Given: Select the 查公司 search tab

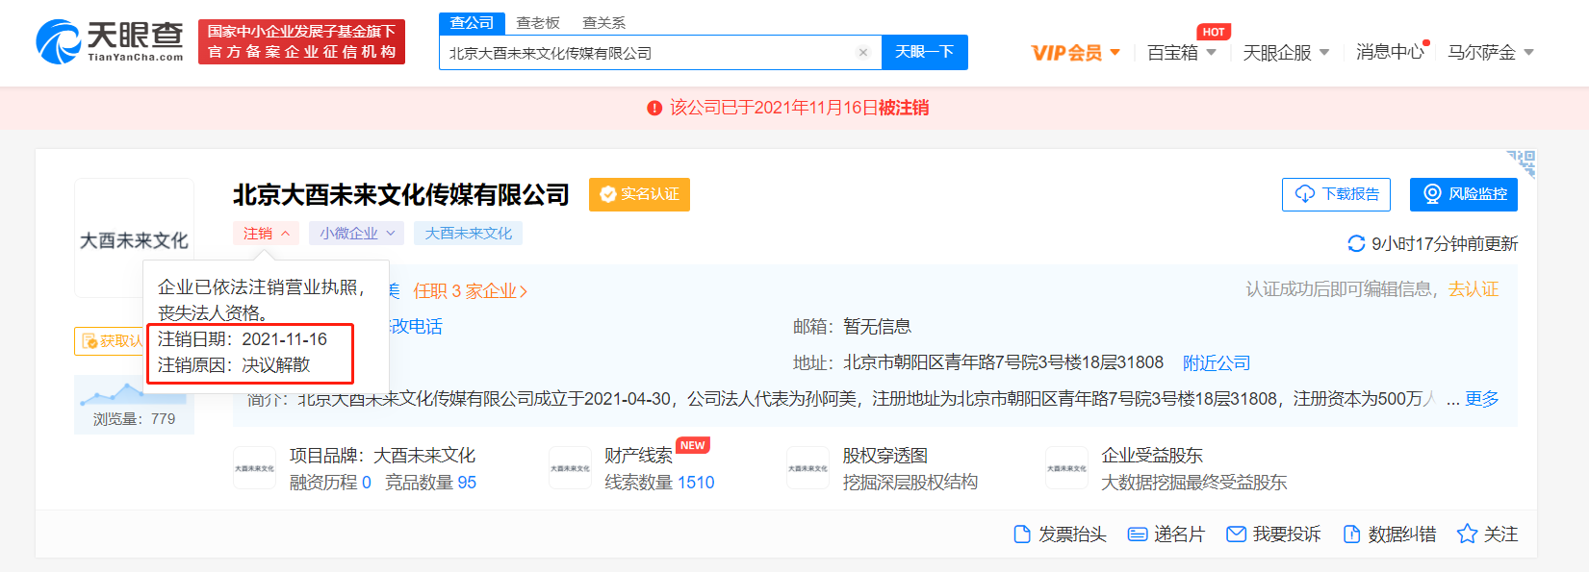Looking at the screenshot, I should pyautogui.click(x=472, y=23).
